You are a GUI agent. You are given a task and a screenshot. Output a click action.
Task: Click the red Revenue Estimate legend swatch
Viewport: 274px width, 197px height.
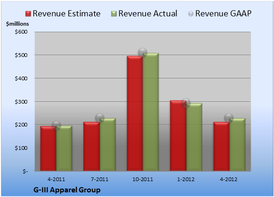point(28,14)
